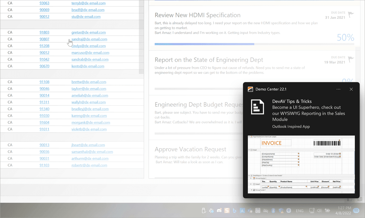Open email link bradleyj@dx-email.com

click(90, 109)
